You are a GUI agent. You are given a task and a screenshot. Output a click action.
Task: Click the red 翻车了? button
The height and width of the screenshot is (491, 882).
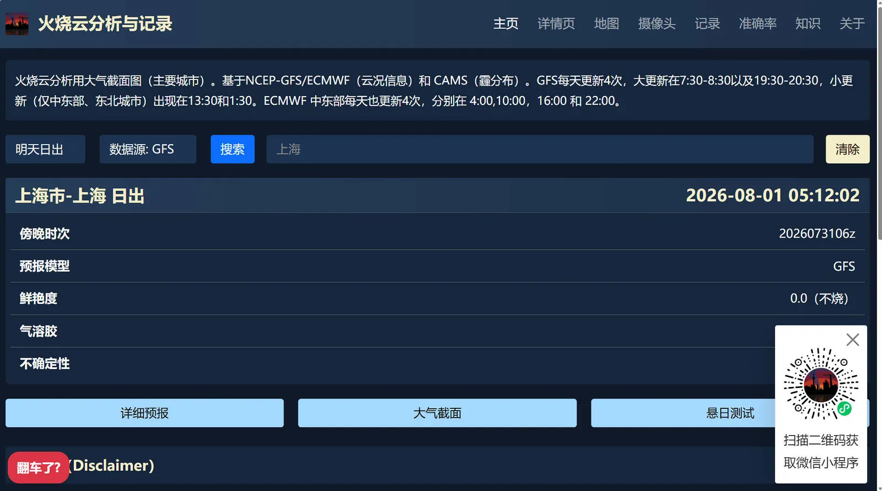point(38,468)
